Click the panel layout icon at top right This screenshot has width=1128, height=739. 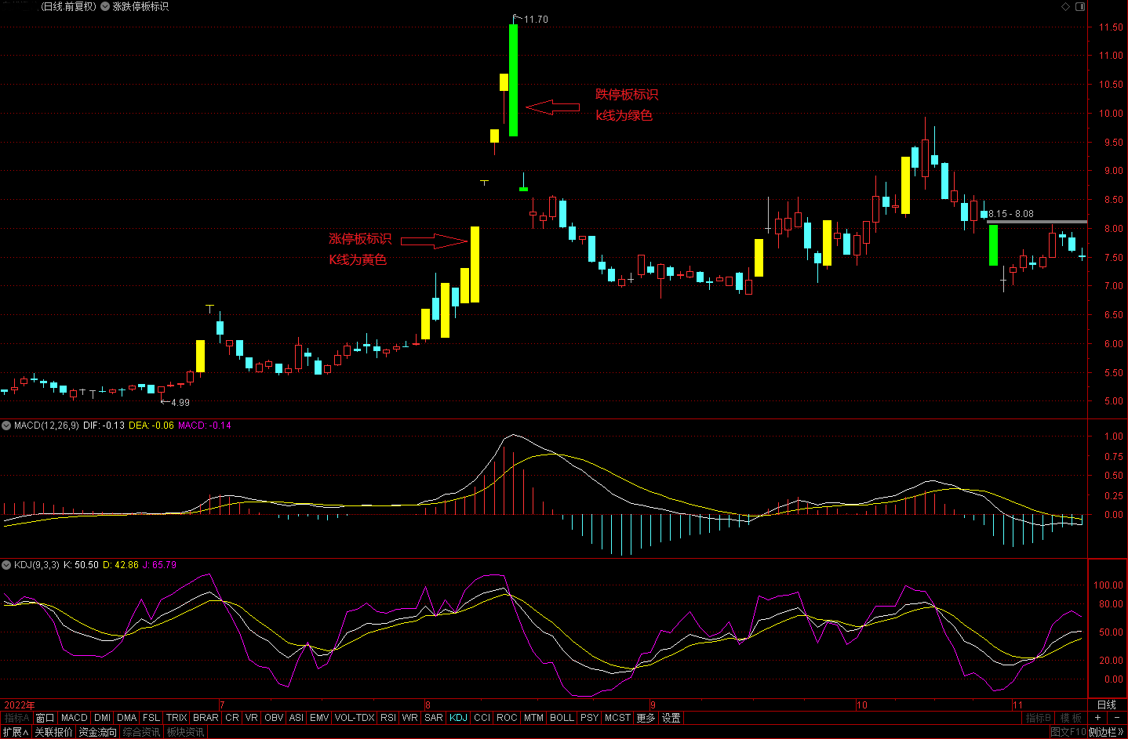pyautogui.click(x=1080, y=6)
